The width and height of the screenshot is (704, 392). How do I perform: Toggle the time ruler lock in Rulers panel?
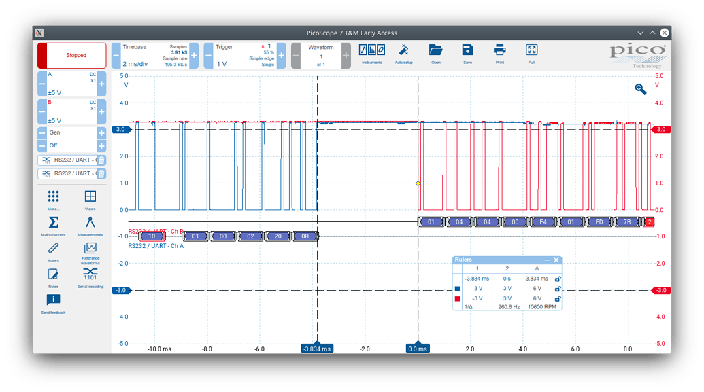point(557,279)
